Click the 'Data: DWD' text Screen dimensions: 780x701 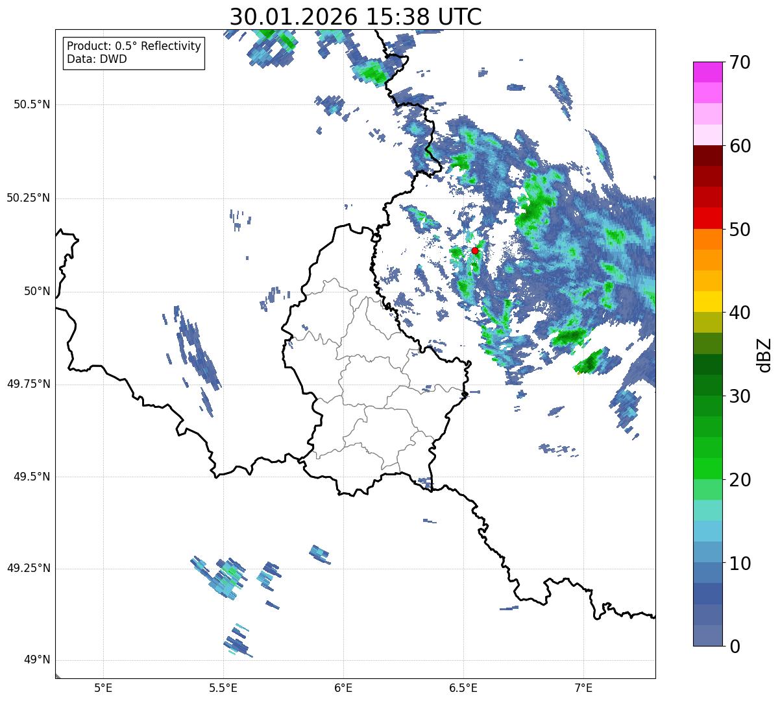point(97,59)
